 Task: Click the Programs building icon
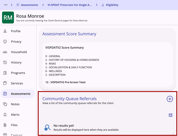coord(5,73)
